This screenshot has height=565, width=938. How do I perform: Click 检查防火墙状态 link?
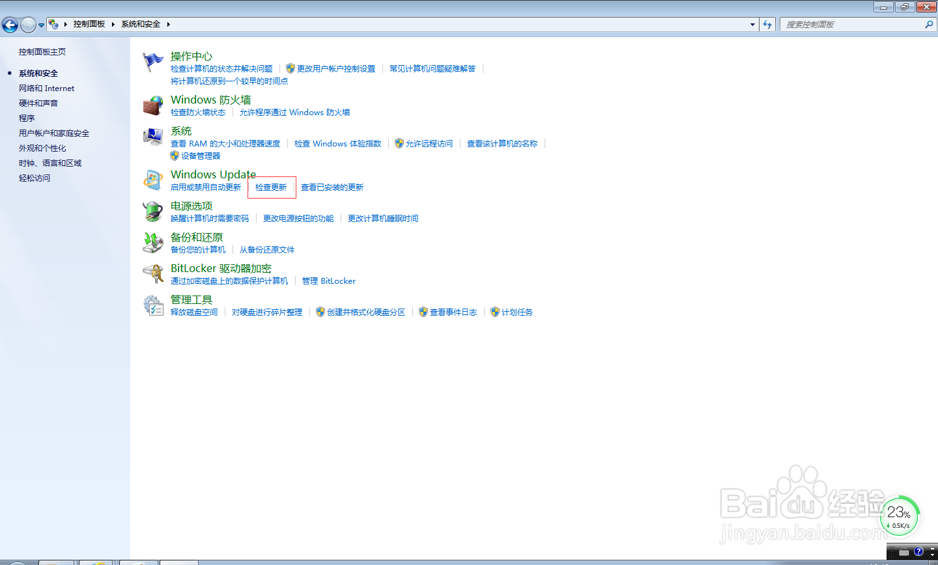click(198, 112)
